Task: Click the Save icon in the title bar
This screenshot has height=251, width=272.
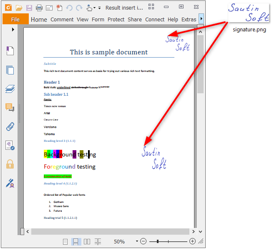Action: [x=29, y=8]
